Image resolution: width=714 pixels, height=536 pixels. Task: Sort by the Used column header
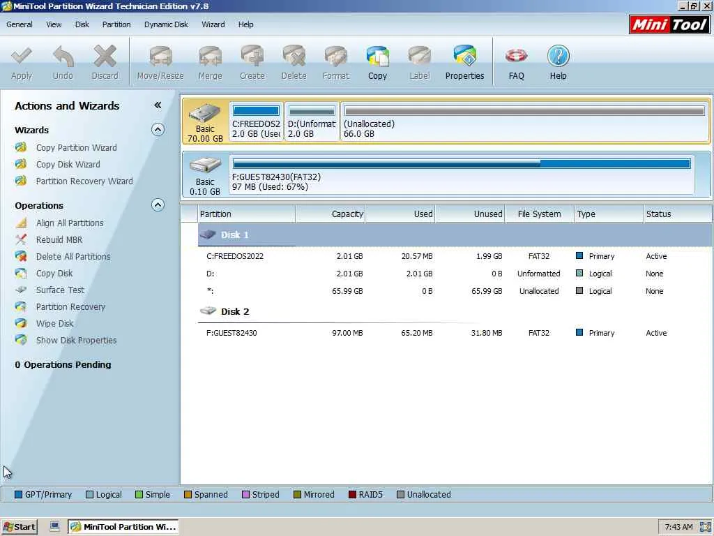[x=400, y=214]
